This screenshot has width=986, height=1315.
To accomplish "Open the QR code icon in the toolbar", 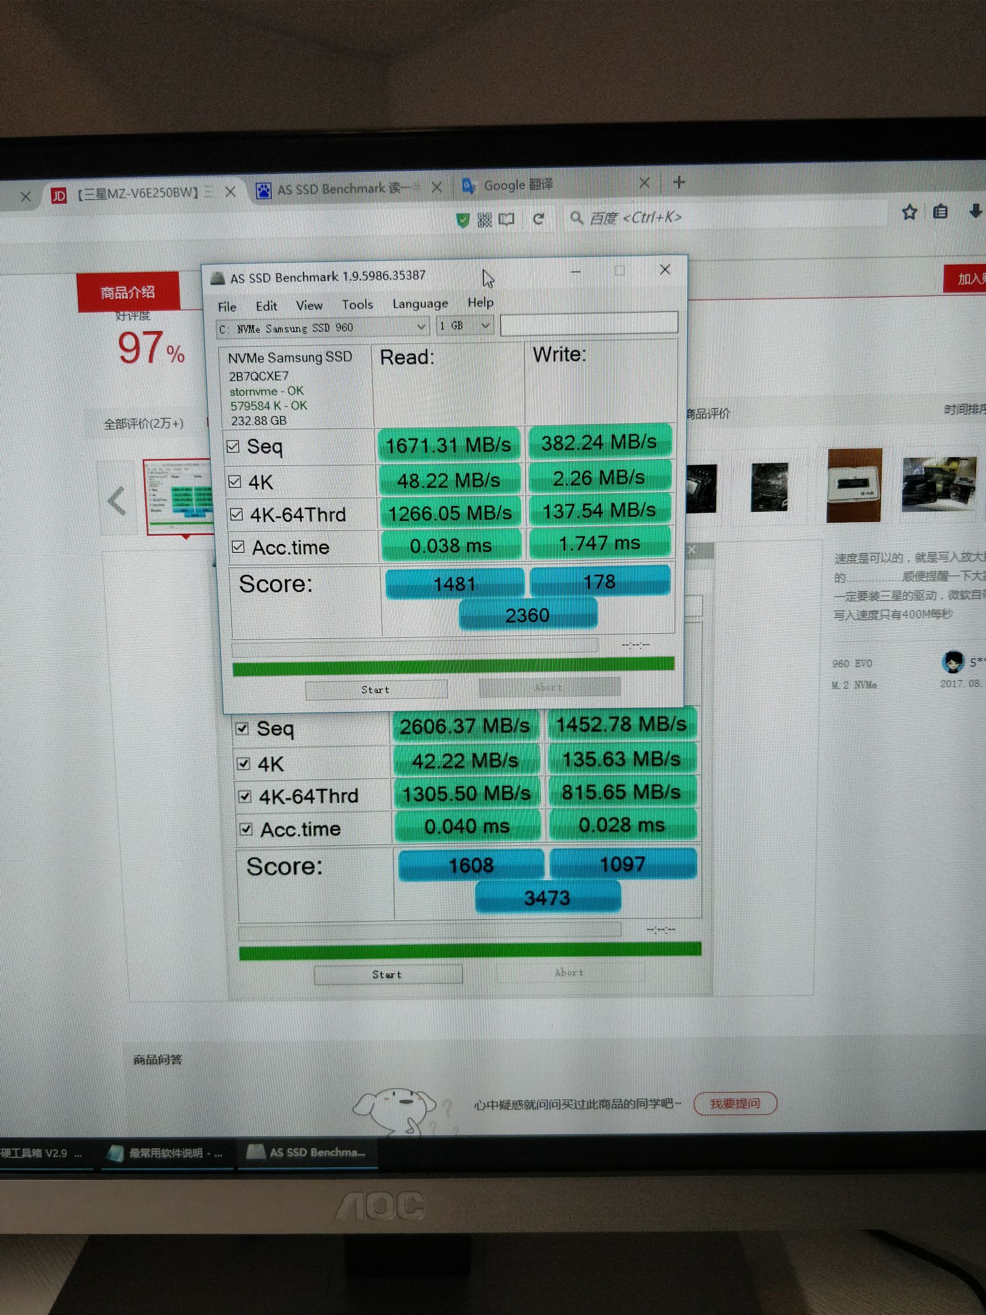I will pos(484,219).
